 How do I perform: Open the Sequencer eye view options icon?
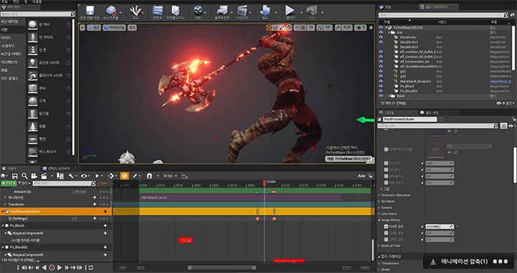(83, 176)
